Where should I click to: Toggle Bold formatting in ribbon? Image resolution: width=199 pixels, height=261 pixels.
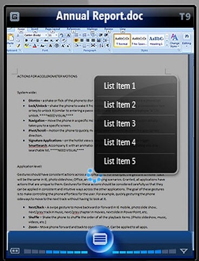coord(26,40)
